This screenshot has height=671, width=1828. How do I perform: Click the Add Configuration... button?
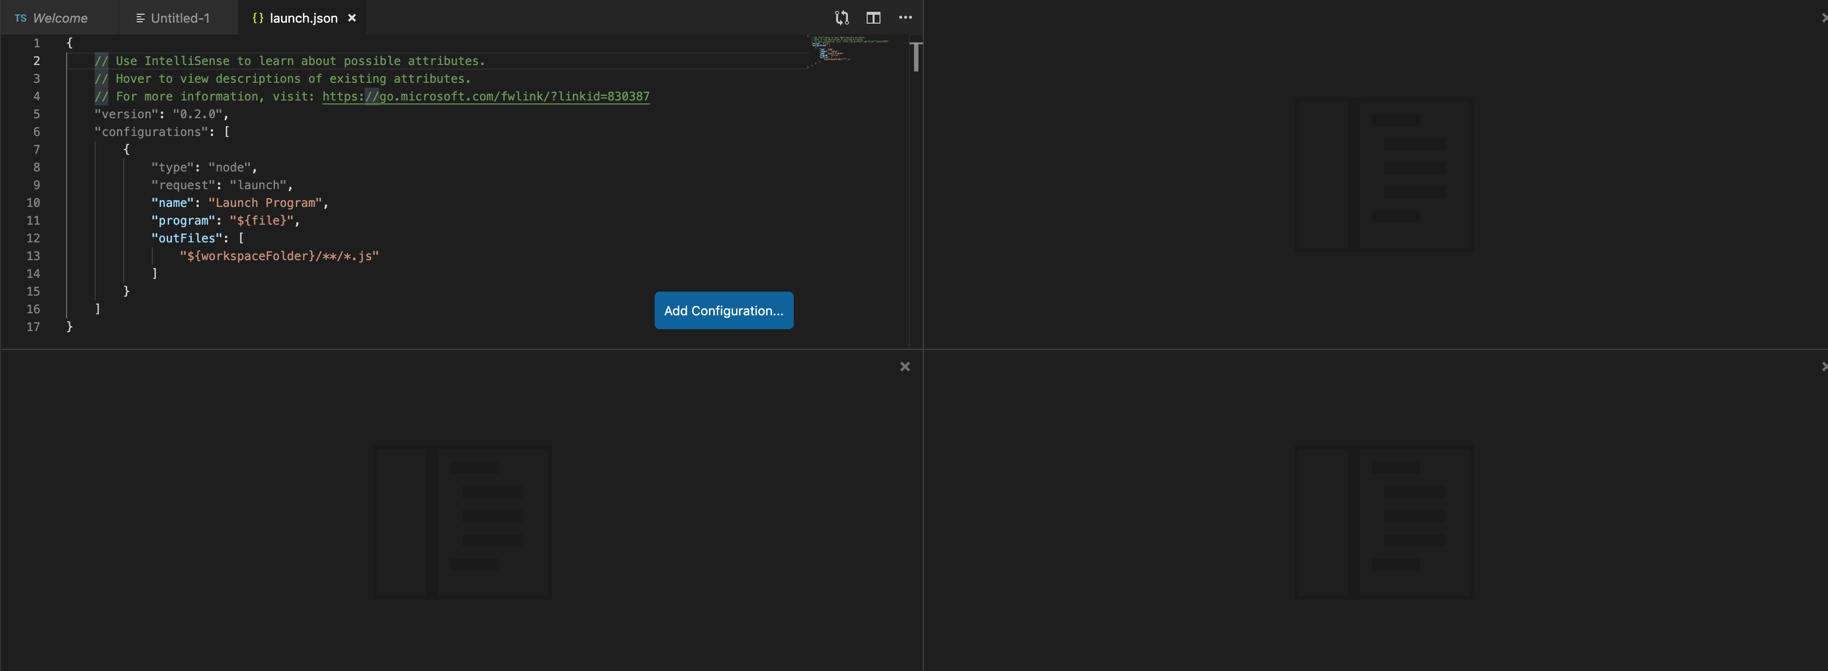724,311
